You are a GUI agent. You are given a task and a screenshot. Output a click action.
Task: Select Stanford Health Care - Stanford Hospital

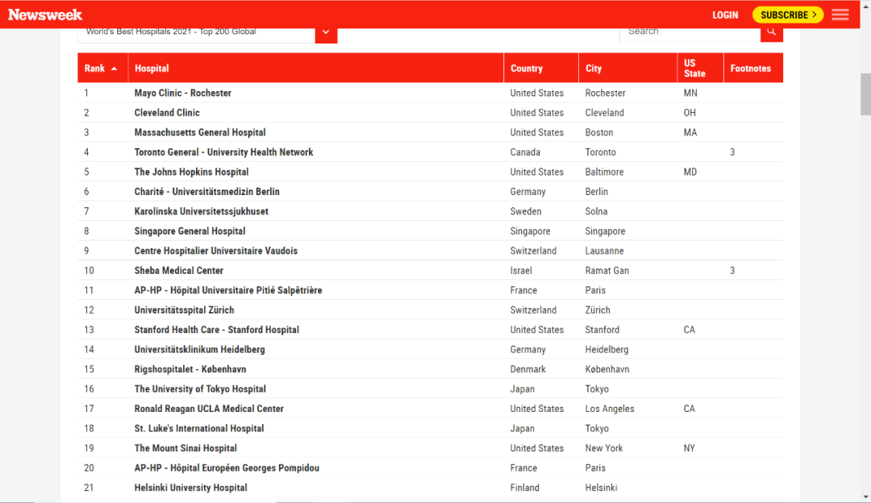[217, 330]
